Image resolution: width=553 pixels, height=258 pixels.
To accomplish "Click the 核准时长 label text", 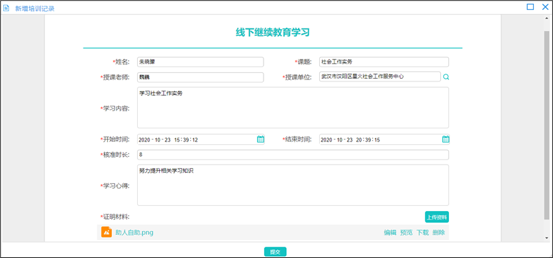I will pyautogui.click(x=116, y=155).
